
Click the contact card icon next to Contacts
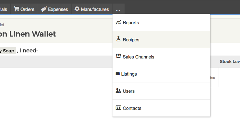click(118, 108)
